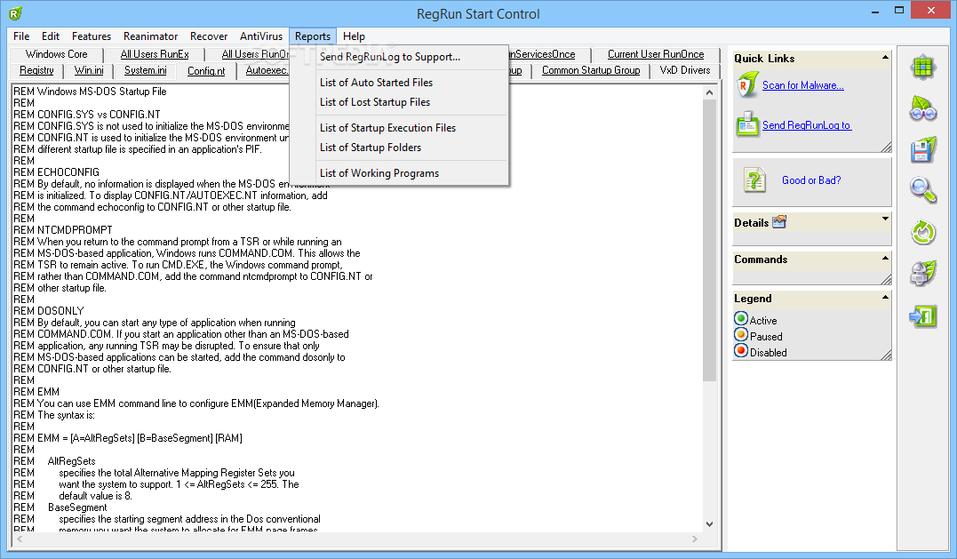The height and width of the screenshot is (559, 957).
Task: Minimize the RegRun Start Control window
Action: [x=875, y=11]
